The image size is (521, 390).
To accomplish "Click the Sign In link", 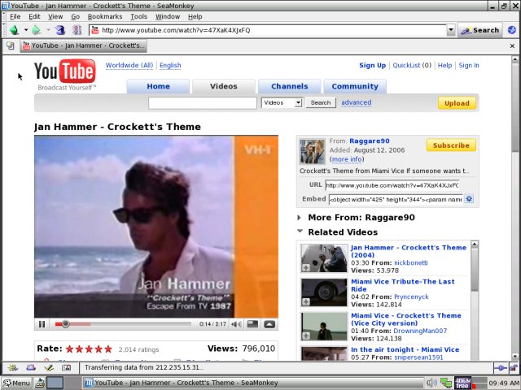I will tap(469, 65).
